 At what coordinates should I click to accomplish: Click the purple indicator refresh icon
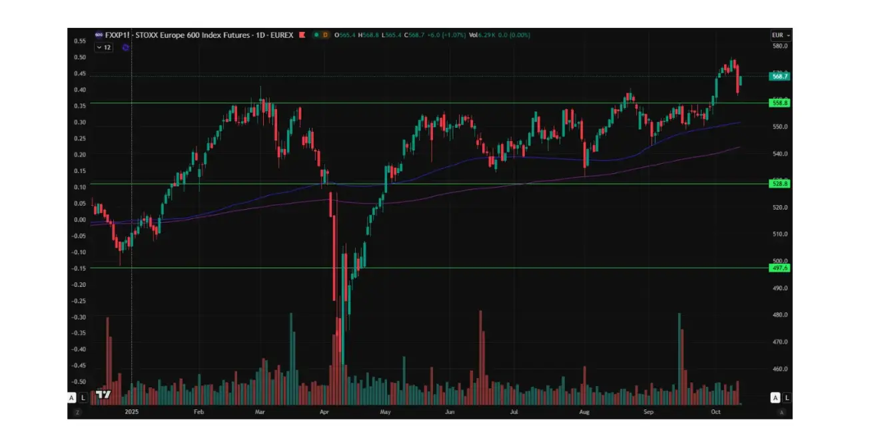tap(125, 48)
